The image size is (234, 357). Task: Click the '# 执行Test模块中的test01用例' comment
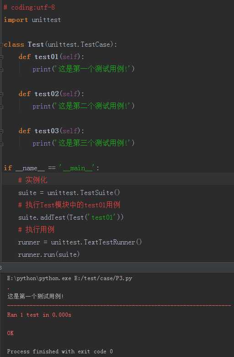point(69,205)
